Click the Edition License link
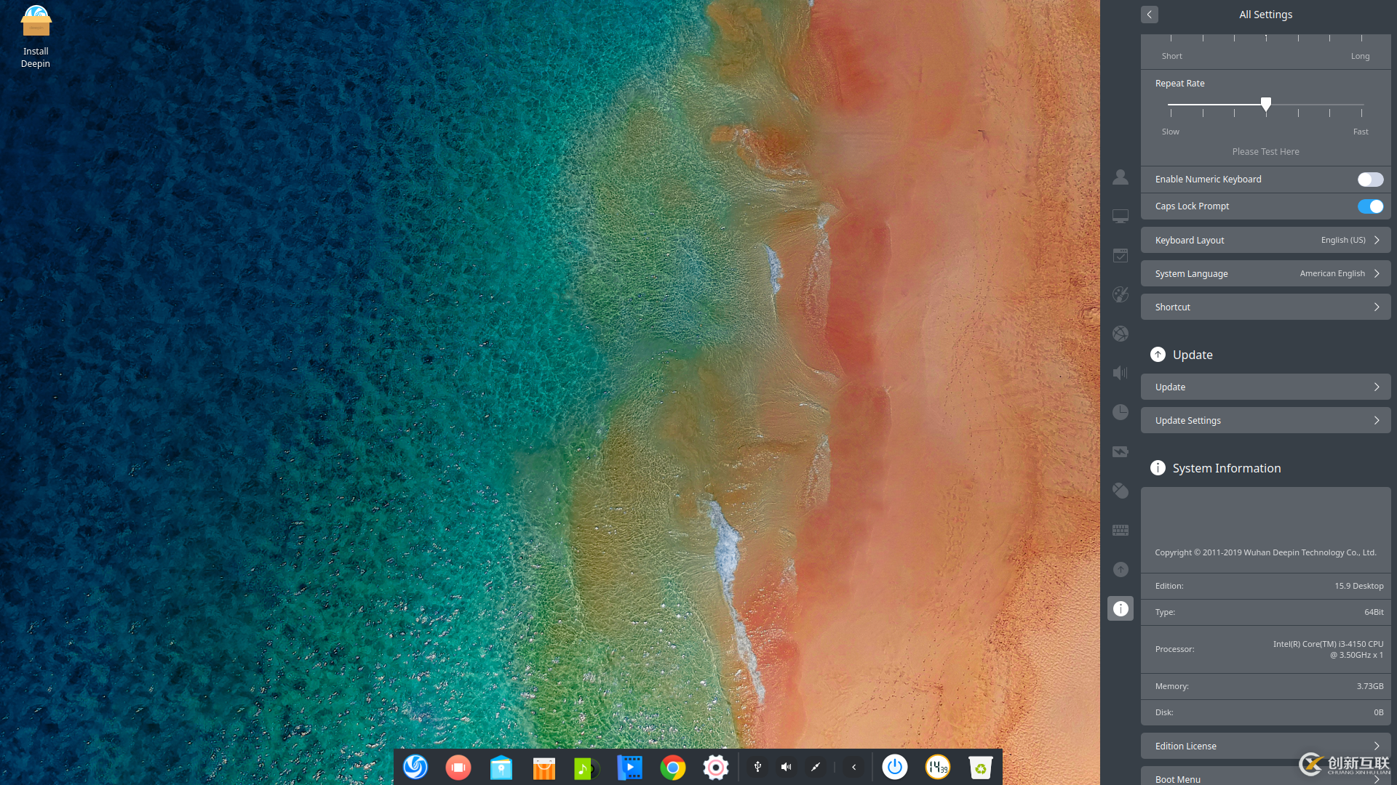 point(1265,746)
